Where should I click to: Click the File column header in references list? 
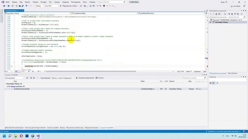coord(143,81)
